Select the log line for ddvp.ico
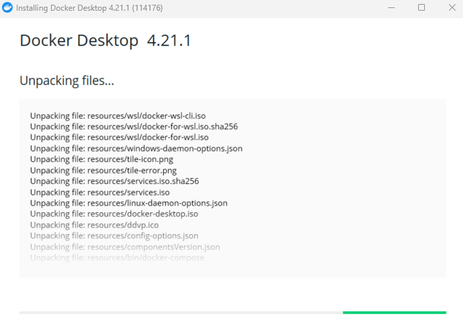Viewport: 463px width, 320px height. (x=94, y=225)
